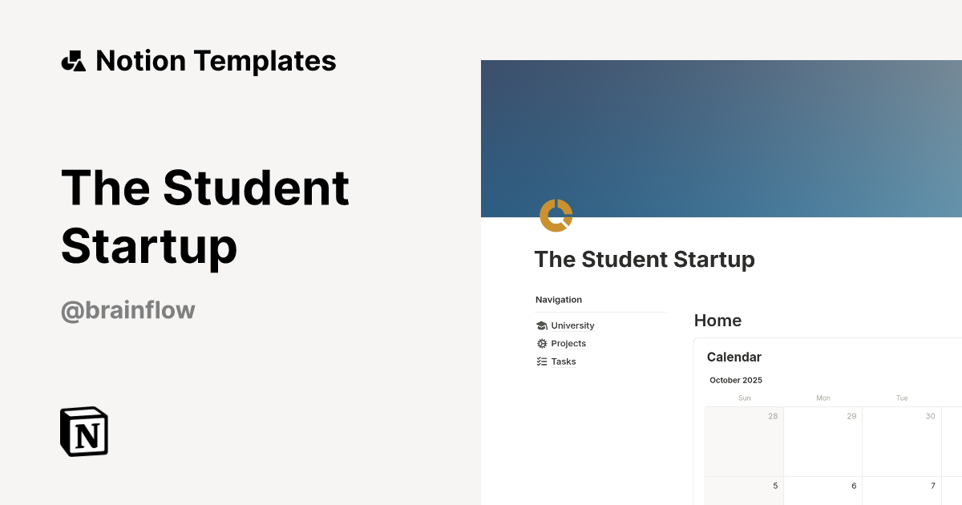Click the graduation cap icon next to University
This screenshot has width=962, height=505.
coord(543,325)
